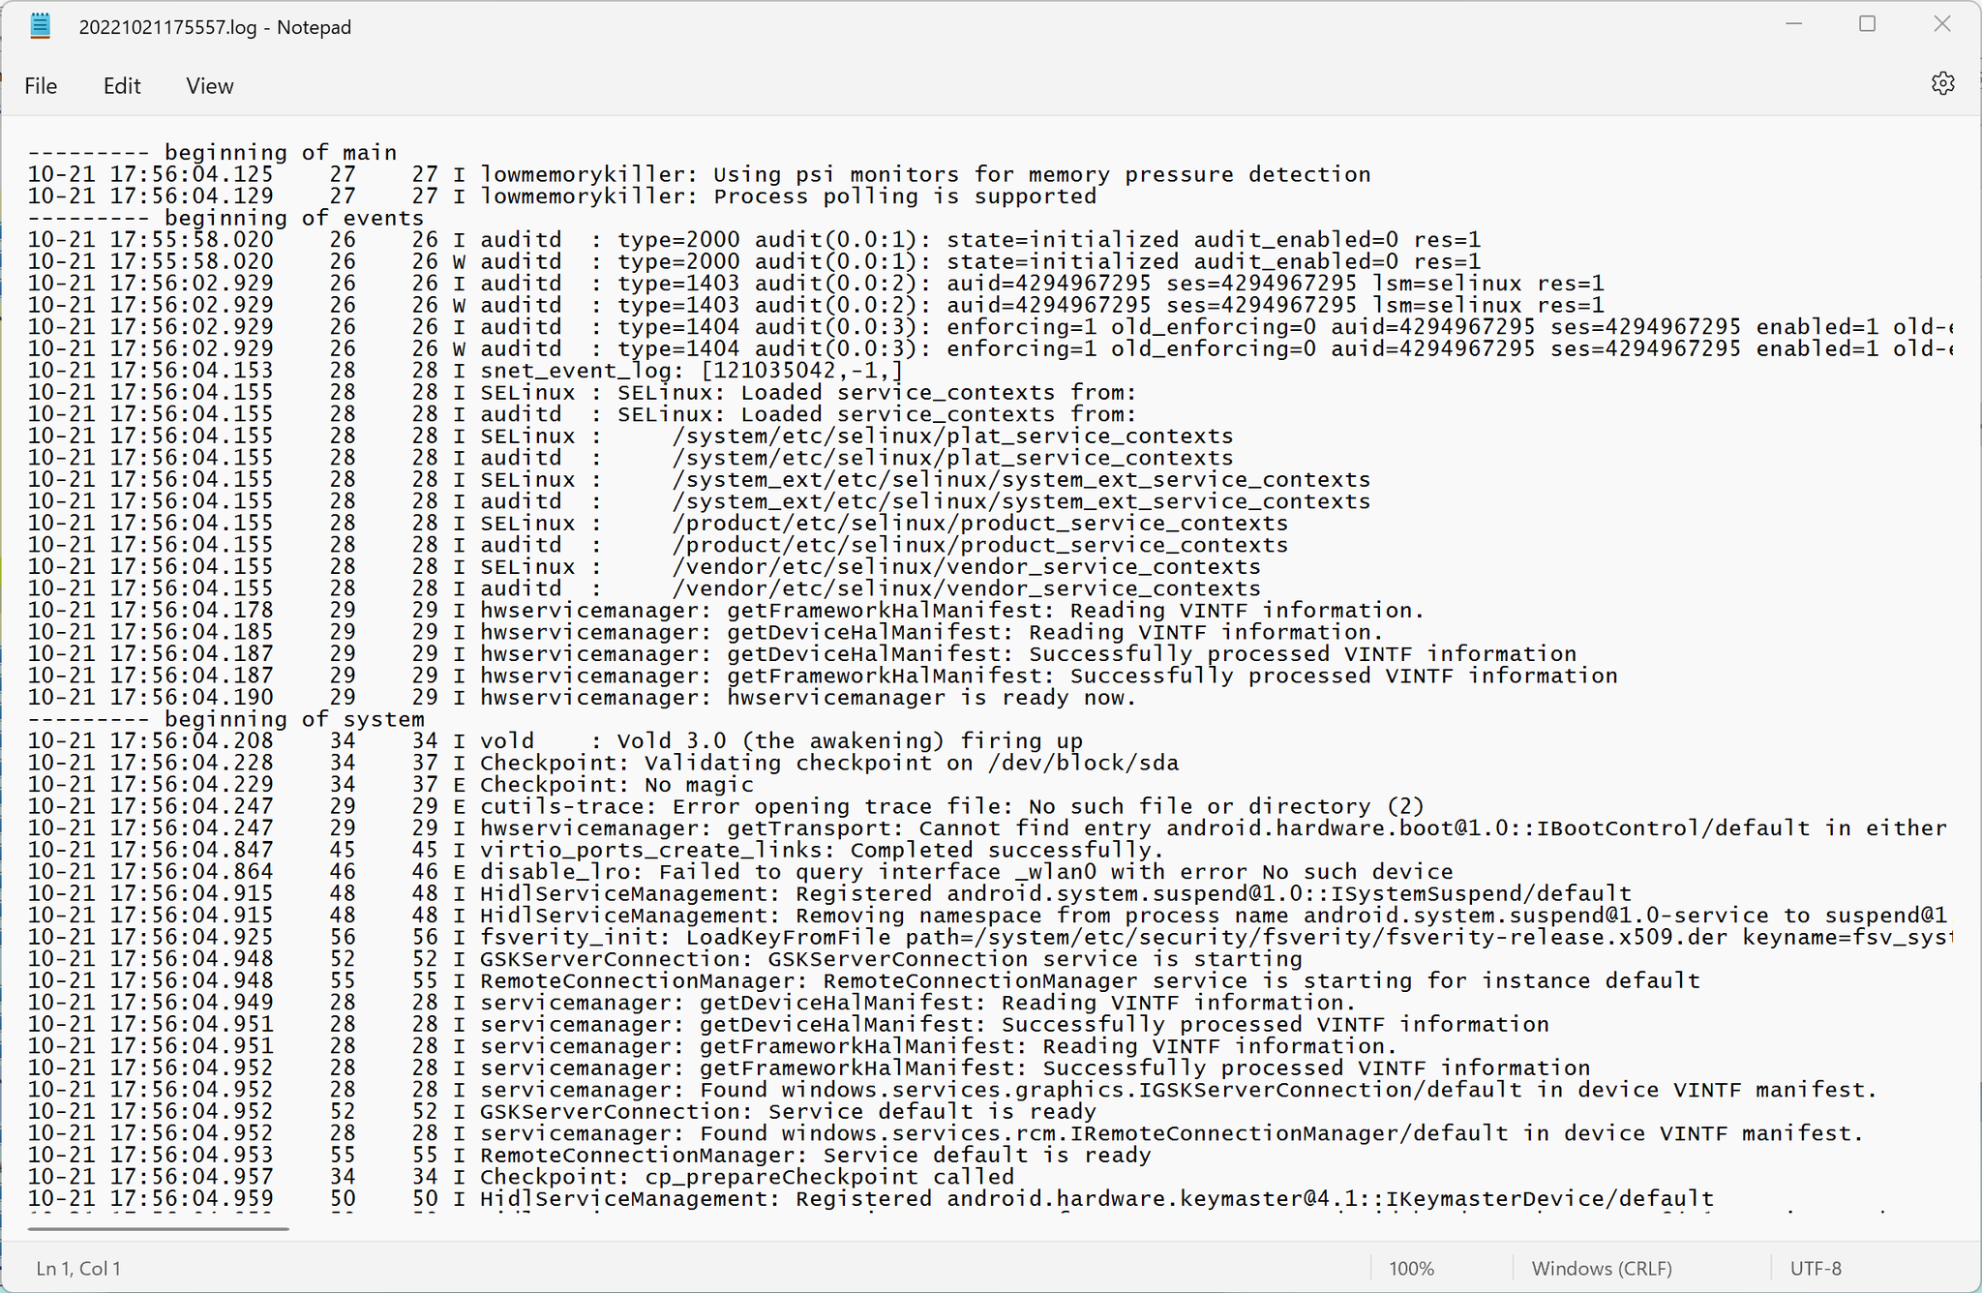Open the File menu
This screenshot has height=1293, width=1982.
tap(41, 85)
